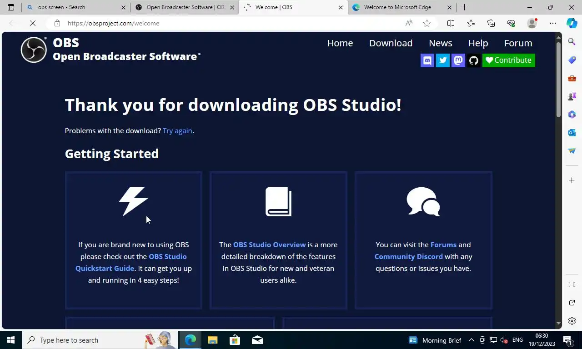Viewport: 582px width, 349px height.
Task: Go to Help in OBS navigation
Action: click(x=478, y=43)
